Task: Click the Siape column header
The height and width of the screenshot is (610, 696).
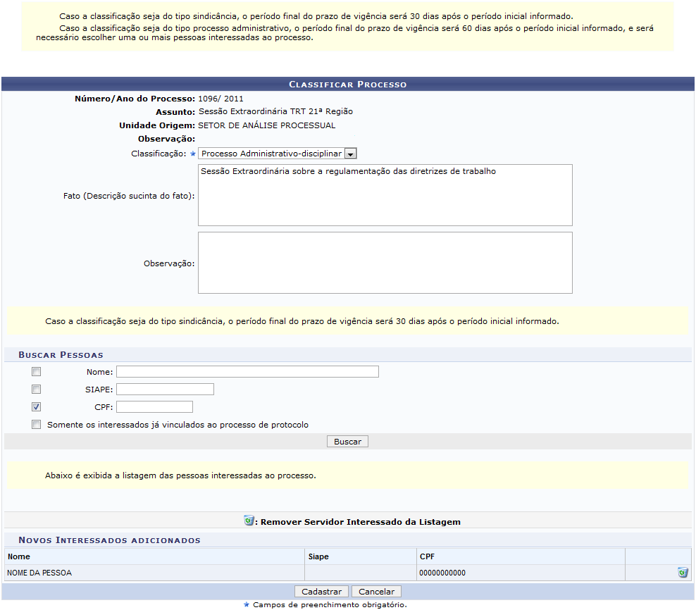Action: [318, 556]
